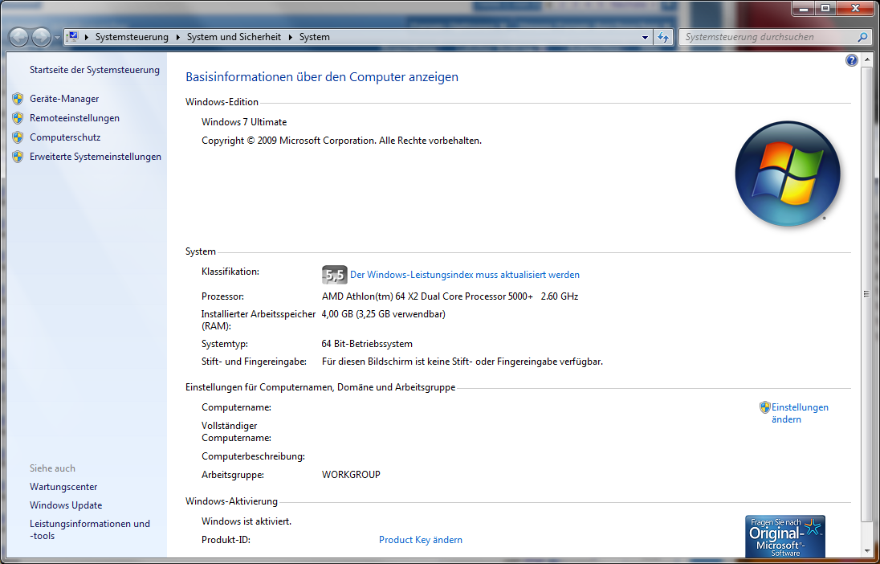Image resolution: width=880 pixels, height=564 pixels.
Task: Click the Windows logo orb image
Action: 788,174
